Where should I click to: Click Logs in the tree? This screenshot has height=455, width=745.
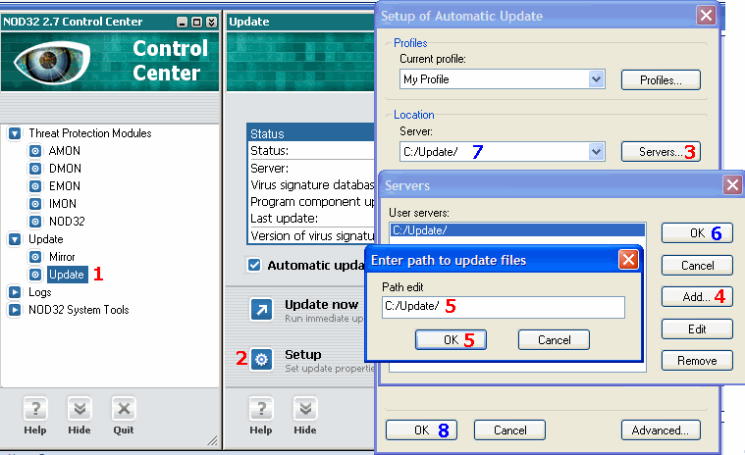(x=40, y=292)
